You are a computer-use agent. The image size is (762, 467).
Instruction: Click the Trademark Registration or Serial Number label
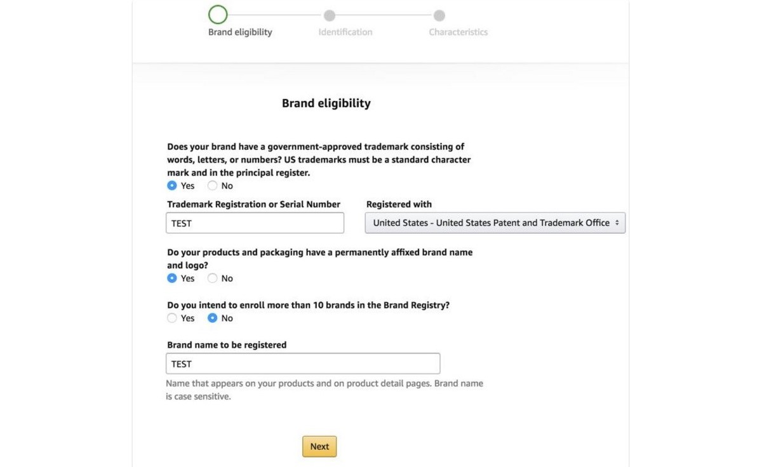254,204
